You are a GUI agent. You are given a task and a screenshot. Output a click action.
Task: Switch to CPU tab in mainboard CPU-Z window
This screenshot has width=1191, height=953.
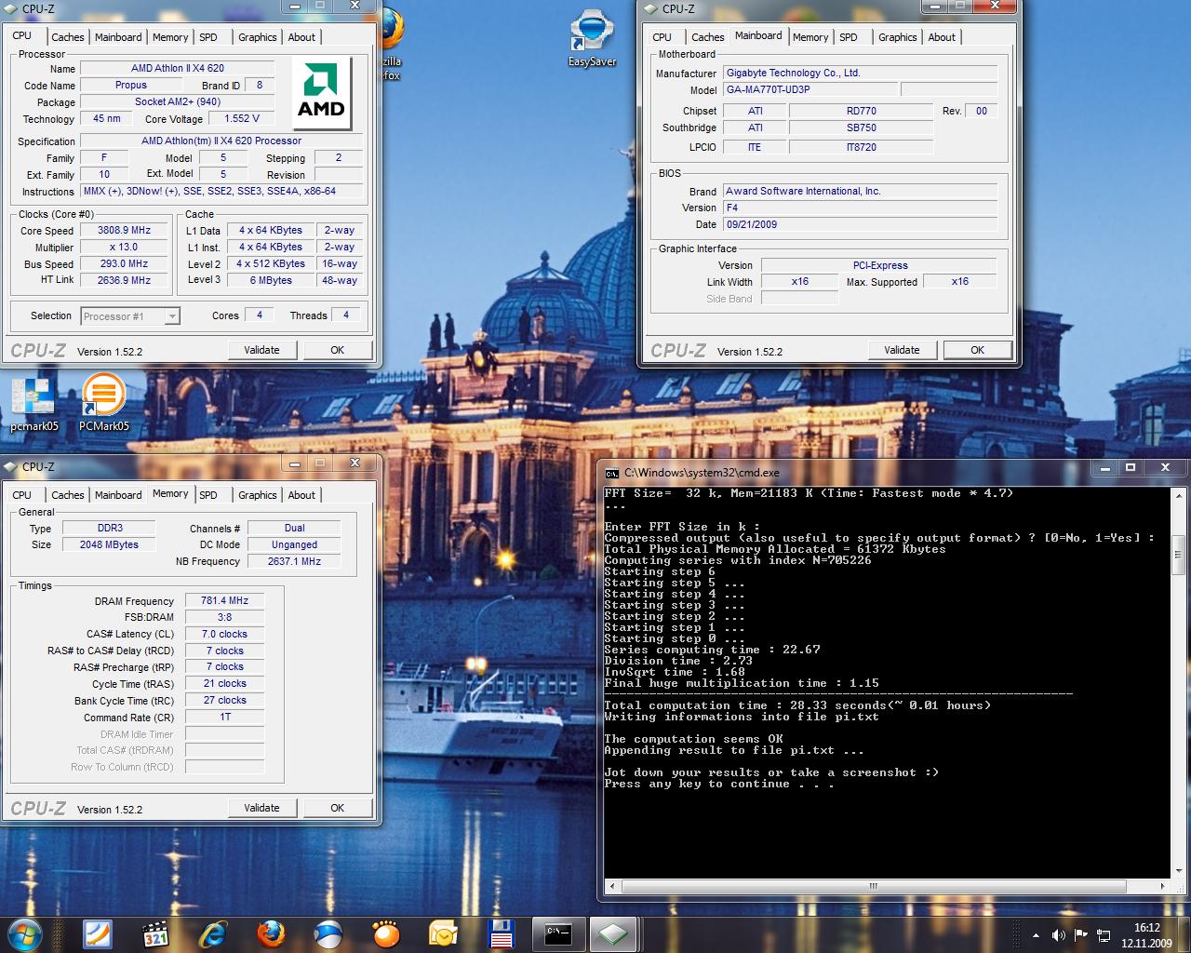[x=662, y=37]
